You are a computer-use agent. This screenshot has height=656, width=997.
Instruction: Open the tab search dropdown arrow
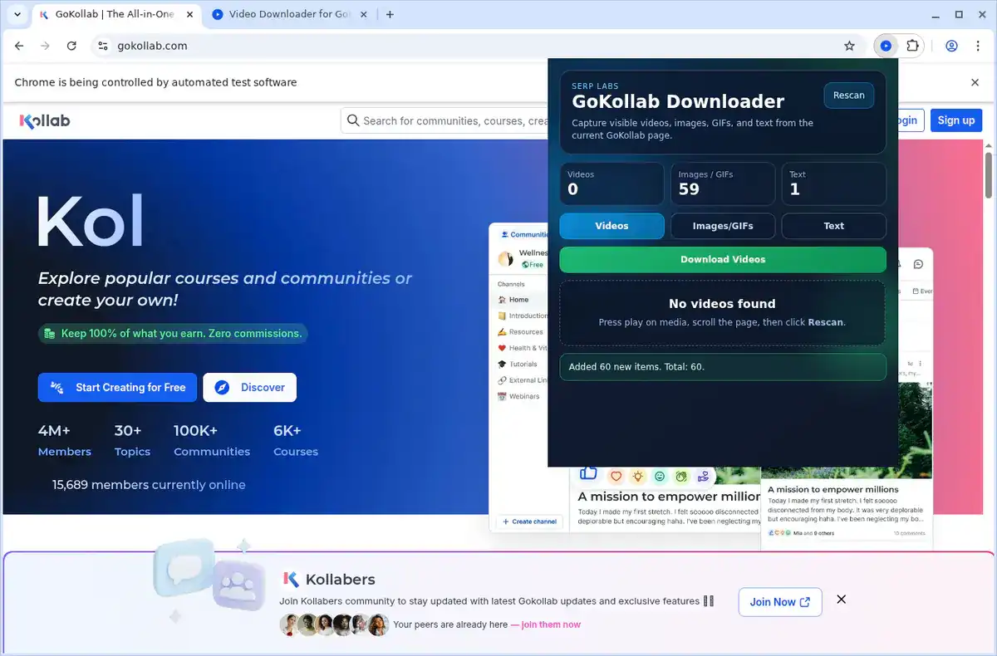click(17, 14)
